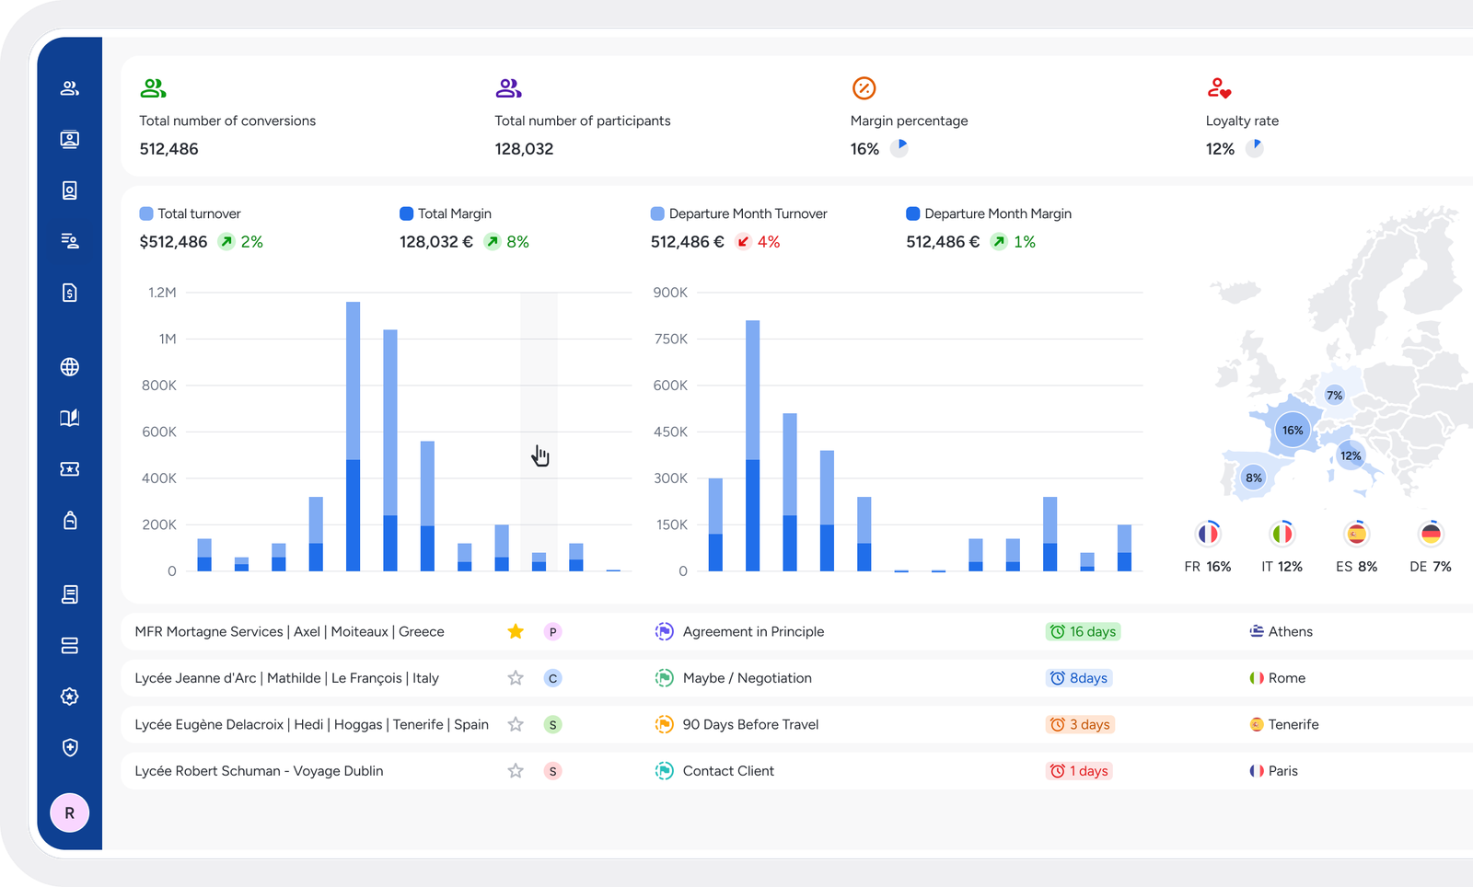The height and width of the screenshot is (887, 1473).
Task: Star the Lycée Robert Schuman row
Action: 516,771
